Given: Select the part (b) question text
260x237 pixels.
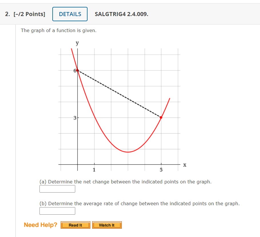Looking at the screenshot, I should pyautogui.click(x=140, y=203).
